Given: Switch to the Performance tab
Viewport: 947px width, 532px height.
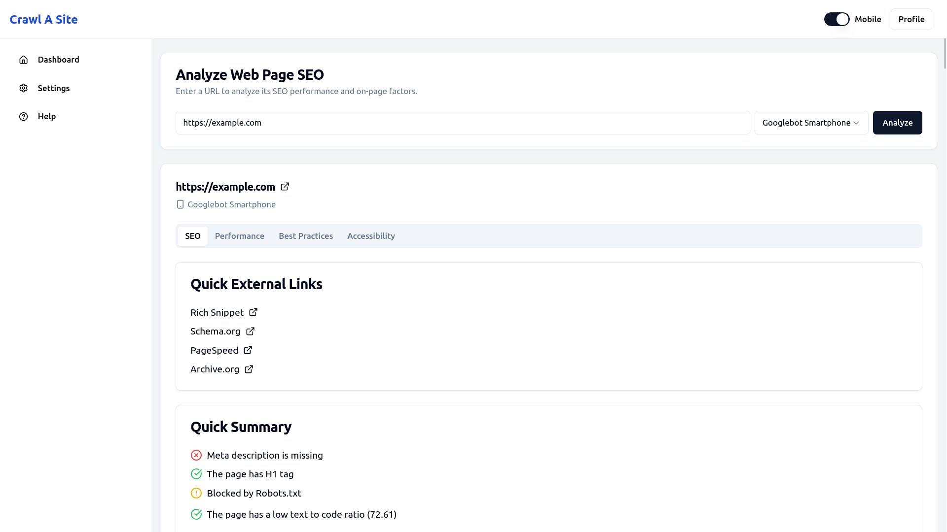Looking at the screenshot, I should click(239, 236).
